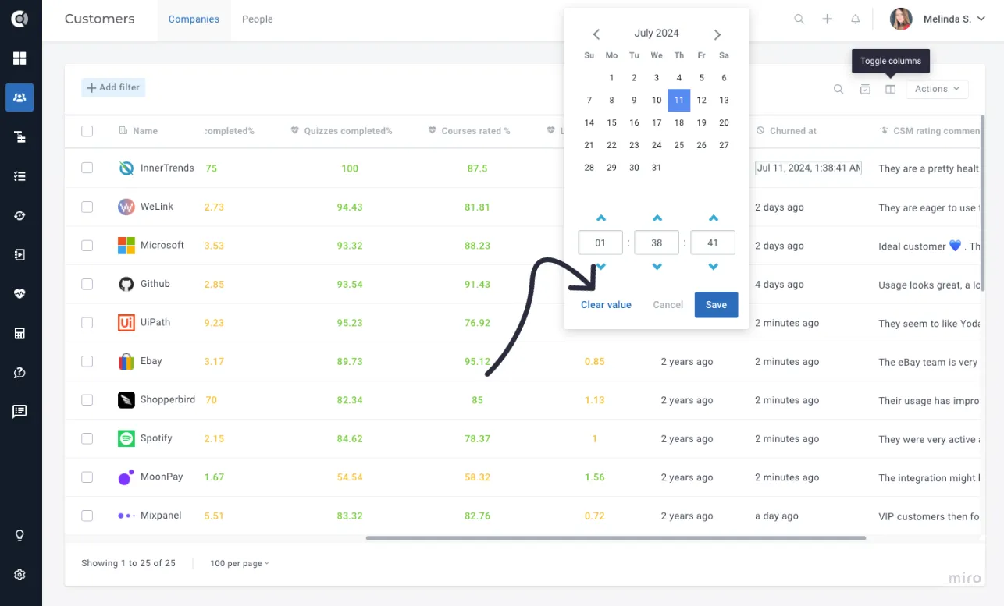Click the archive box icon in table toolbar

coord(865,89)
